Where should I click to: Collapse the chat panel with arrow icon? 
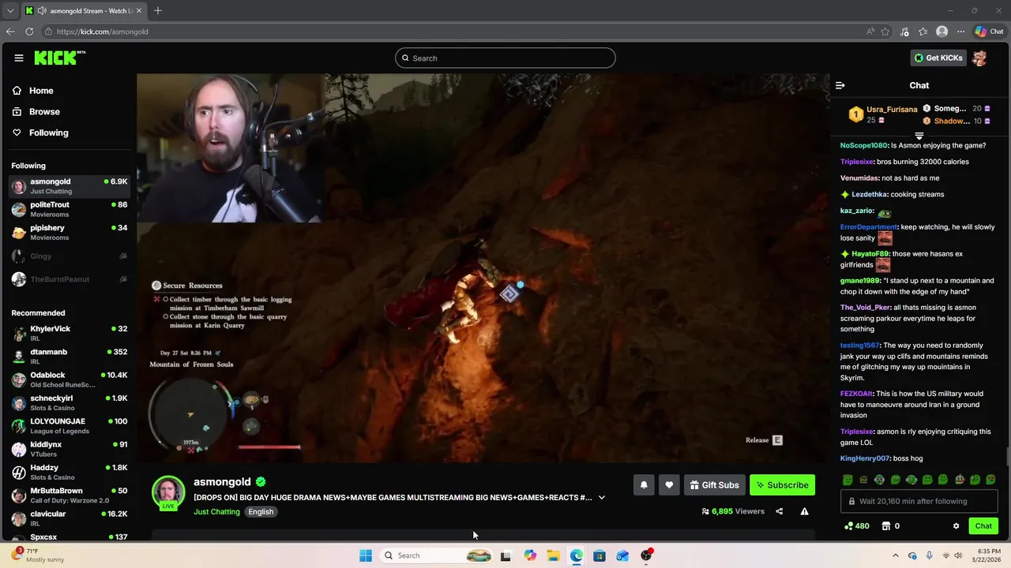pos(840,85)
